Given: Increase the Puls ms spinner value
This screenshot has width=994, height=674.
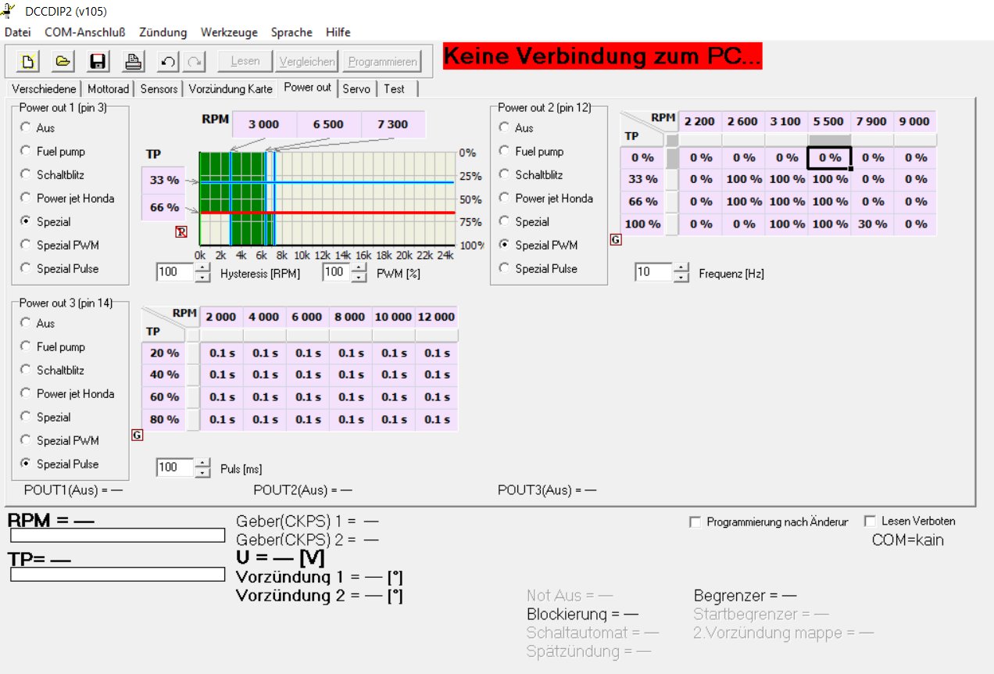Looking at the screenshot, I should point(202,463).
